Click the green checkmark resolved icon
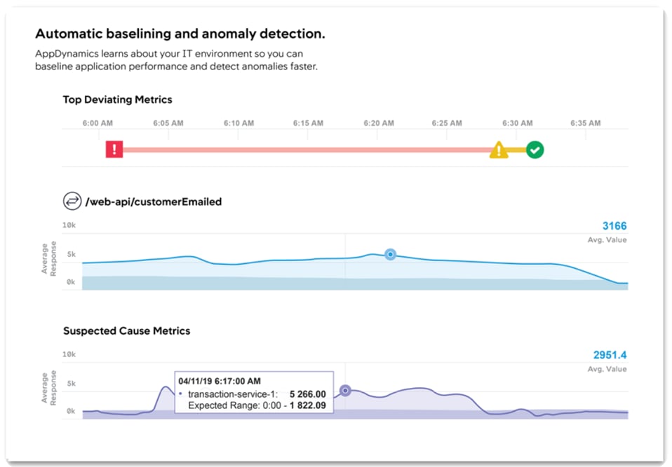 [x=535, y=149]
